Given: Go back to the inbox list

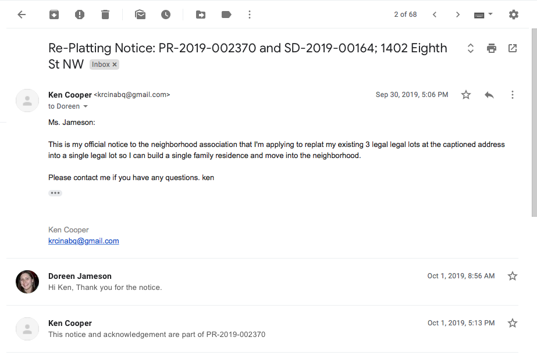Looking at the screenshot, I should coord(22,15).
